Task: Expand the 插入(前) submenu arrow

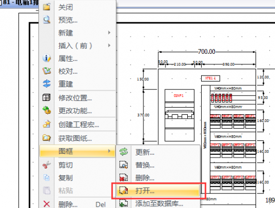Action: (109, 45)
